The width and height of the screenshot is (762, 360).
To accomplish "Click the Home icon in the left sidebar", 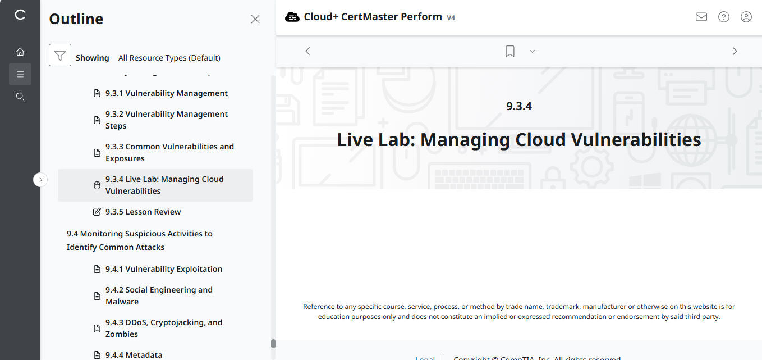I will tap(20, 51).
